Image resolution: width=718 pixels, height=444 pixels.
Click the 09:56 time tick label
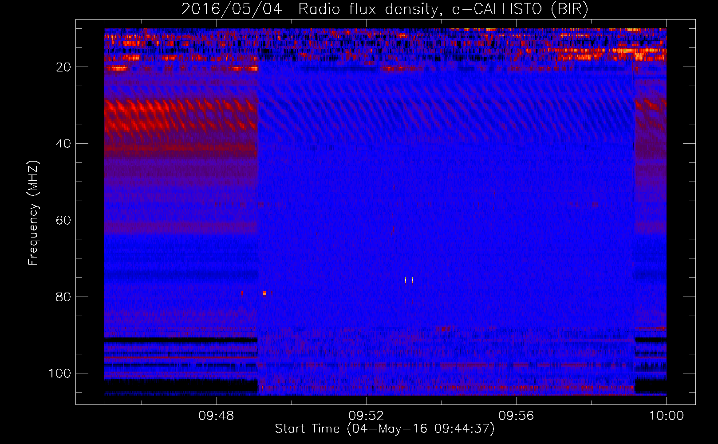click(x=516, y=416)
